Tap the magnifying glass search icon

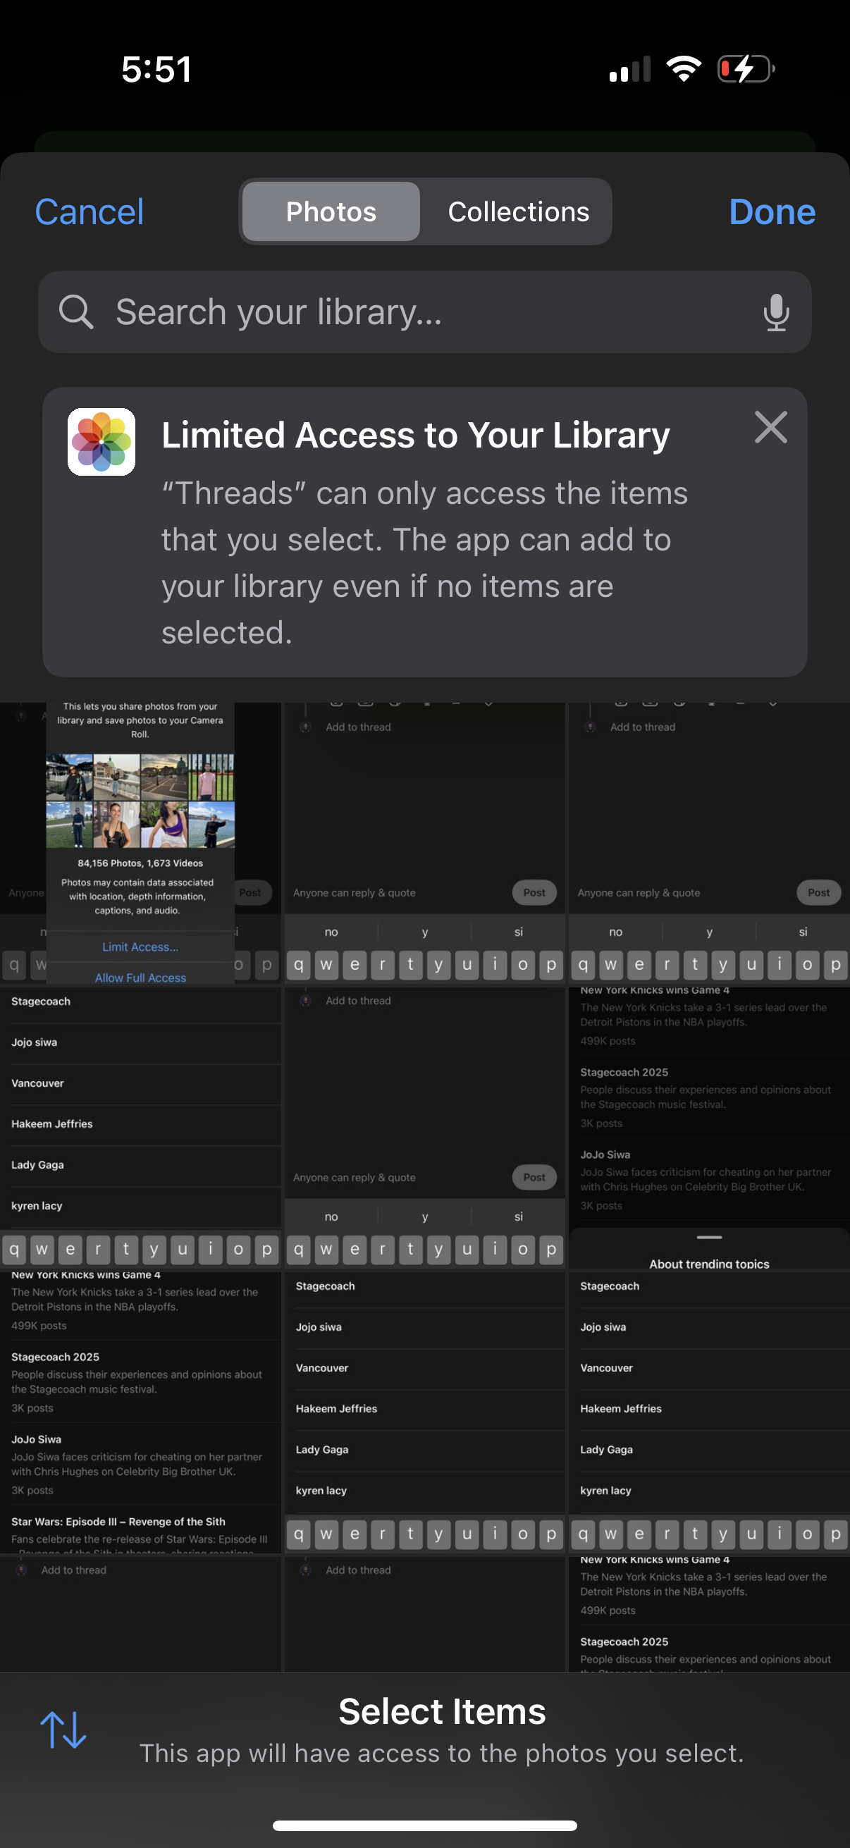[76, 312]
